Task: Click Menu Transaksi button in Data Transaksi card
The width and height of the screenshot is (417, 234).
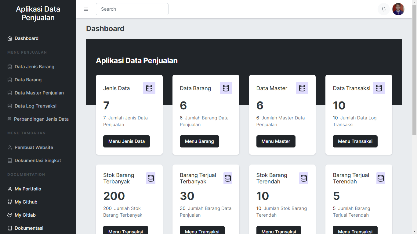Action: [x=355, y=141]
